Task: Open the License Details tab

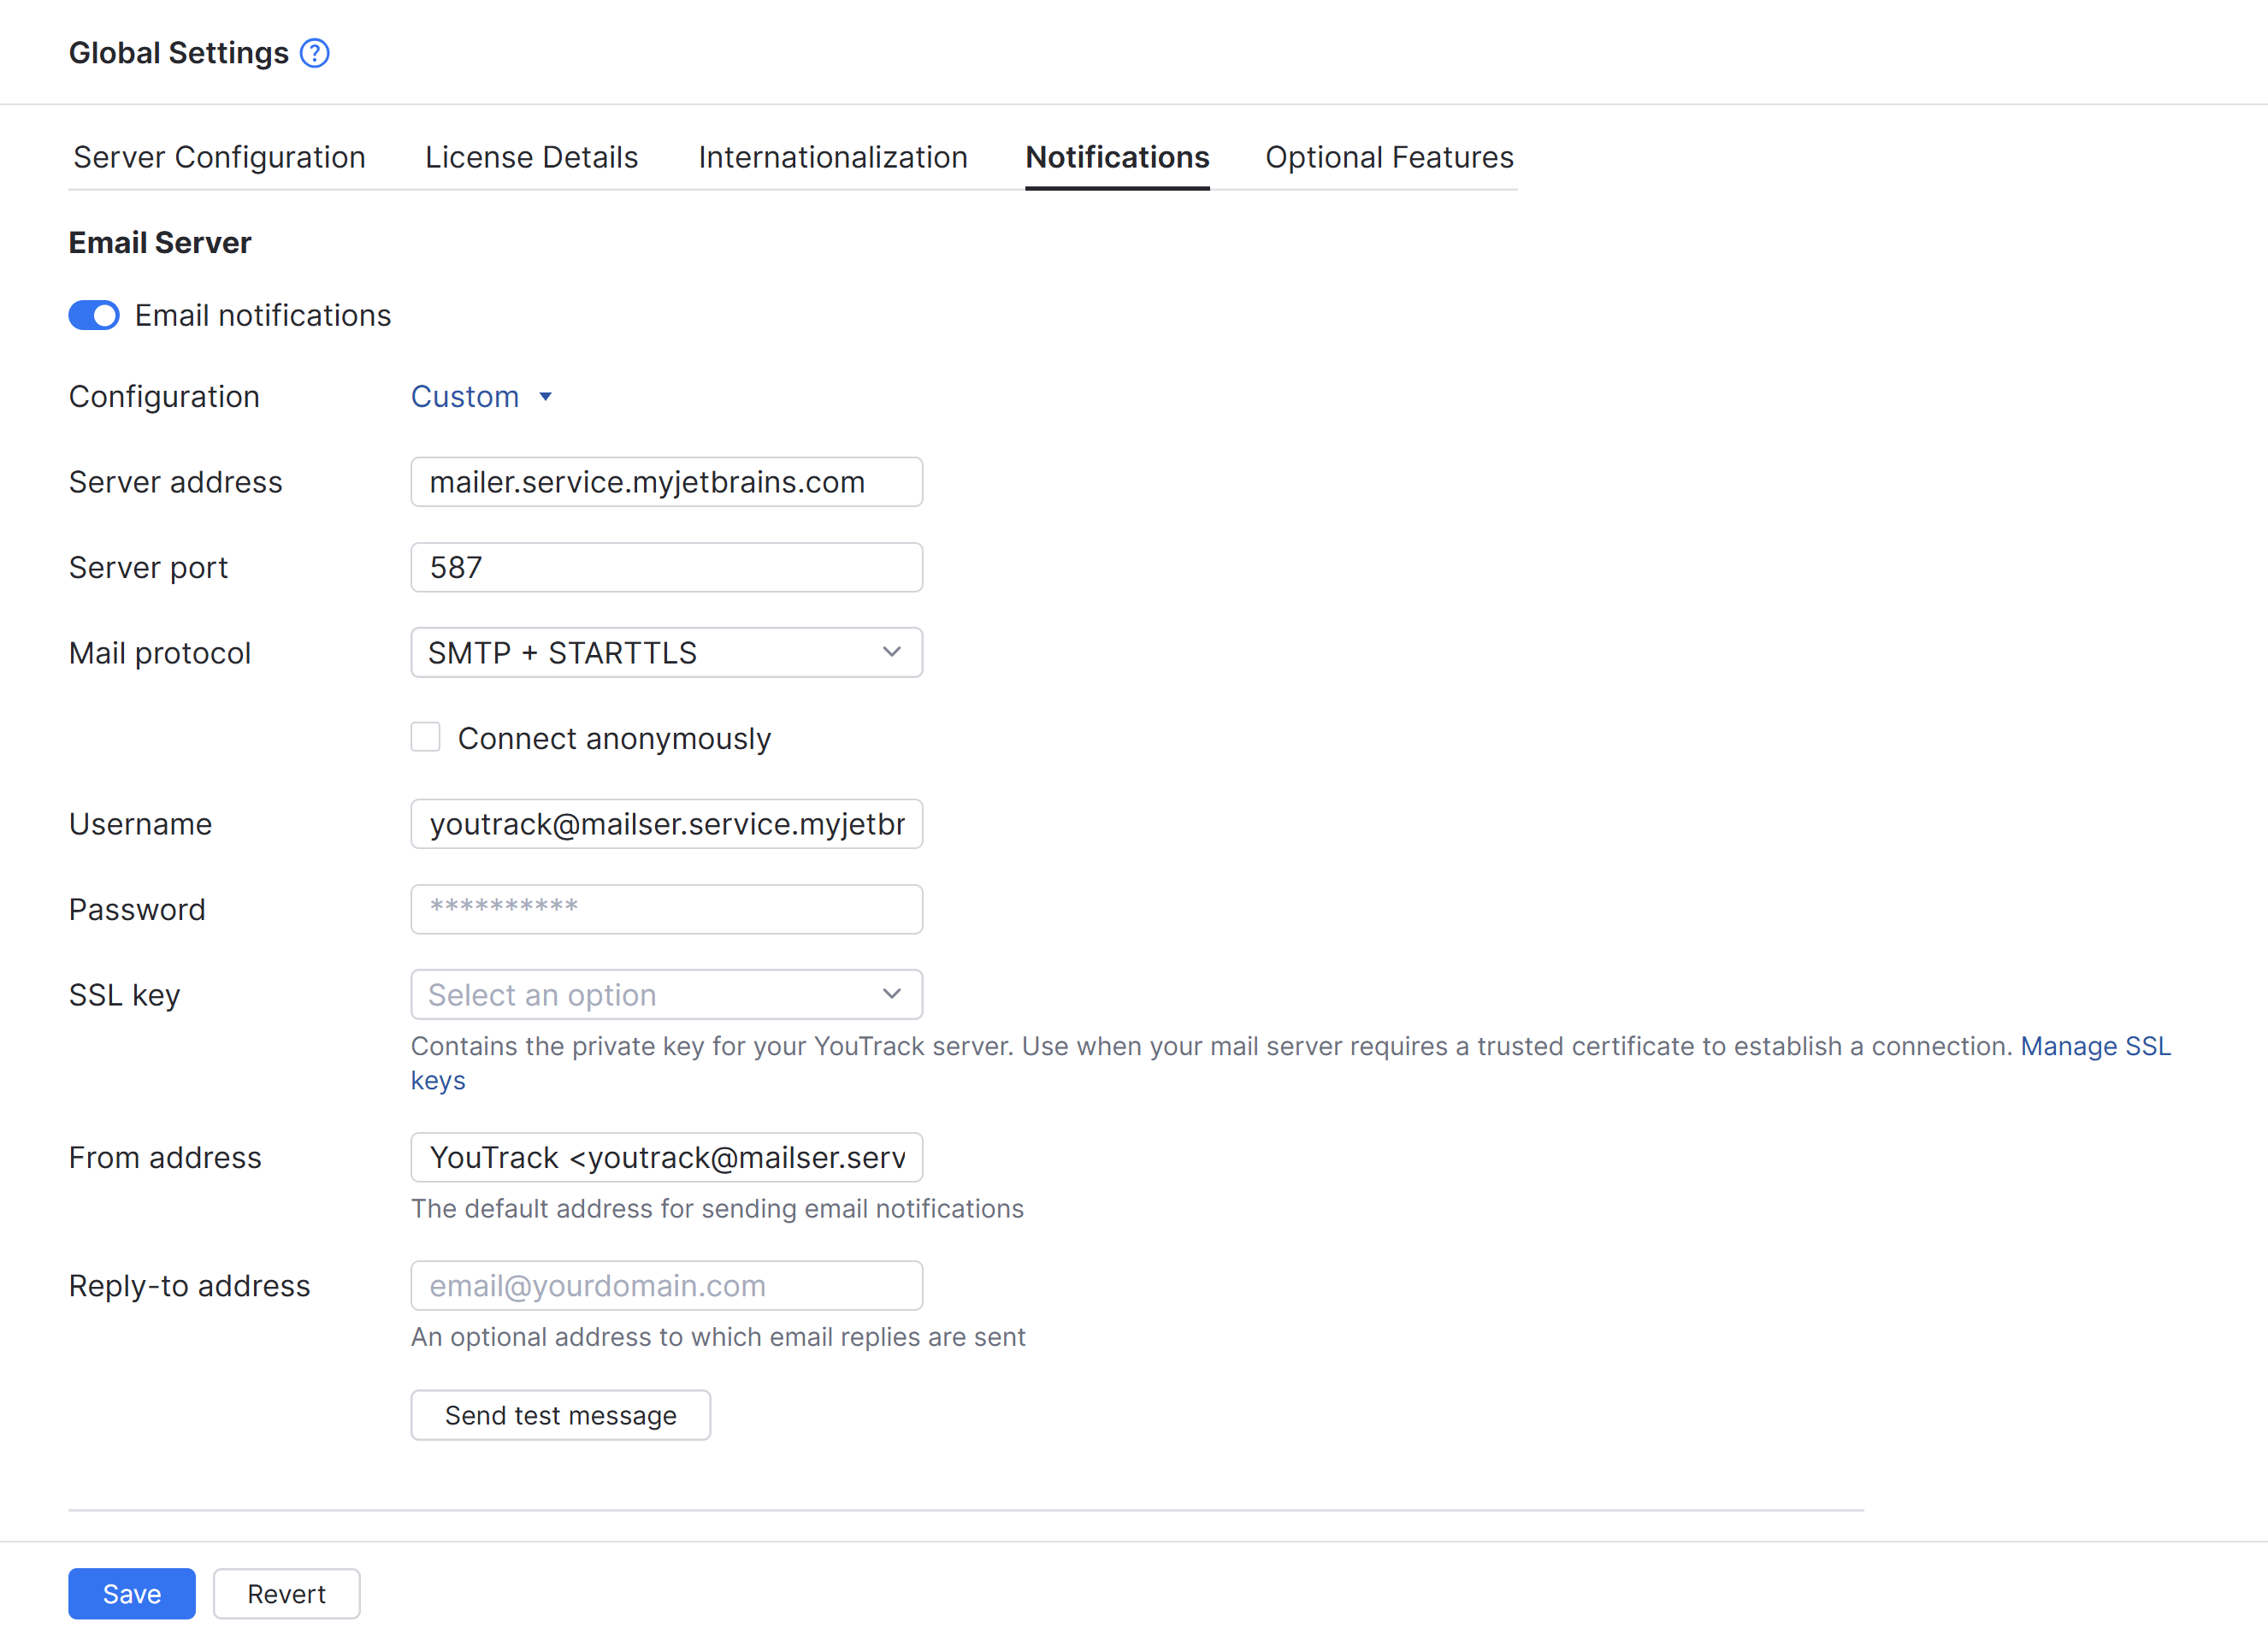Action: [531, 157]
